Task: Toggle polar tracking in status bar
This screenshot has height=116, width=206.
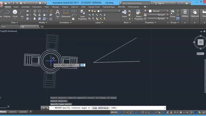Action: coord(143,112)
